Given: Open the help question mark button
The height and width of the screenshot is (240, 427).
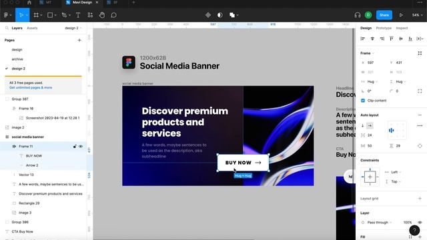Looking at the screenshot, I should [x=414, y=231].
